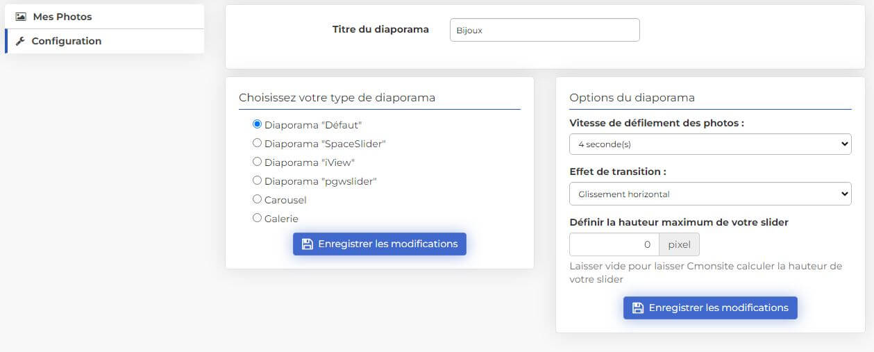Image resolution: width=874 pixels, height=352 pixels.
Task: Click the floppy disk icon in left save button
Action: [x=308, y=244]
